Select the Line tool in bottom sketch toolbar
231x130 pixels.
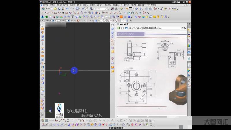(x=60, y=120)
